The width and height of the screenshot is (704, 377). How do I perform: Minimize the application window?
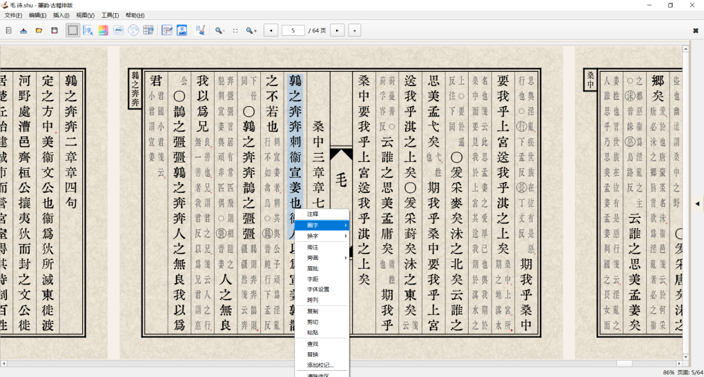click(x=649, y=5)
